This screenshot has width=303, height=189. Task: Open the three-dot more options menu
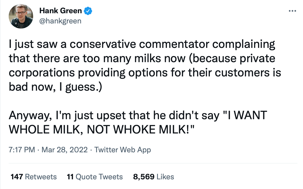tap(292, 11)
